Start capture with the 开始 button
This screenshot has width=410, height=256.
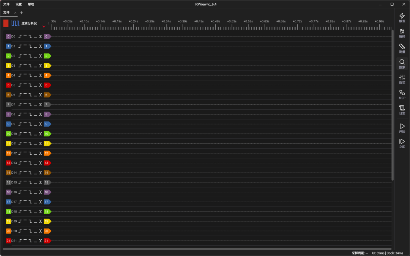coord(402,128)
